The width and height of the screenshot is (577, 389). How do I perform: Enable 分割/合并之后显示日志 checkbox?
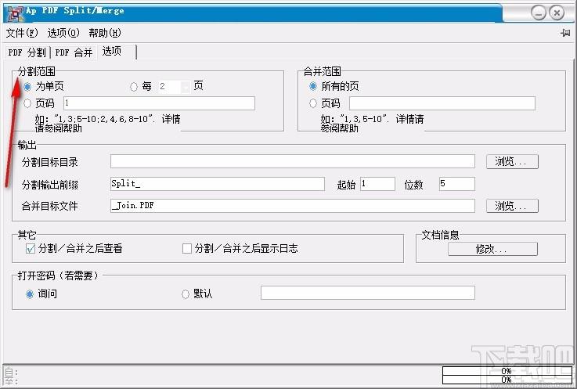pyautogui.click(x=187, y=249)
